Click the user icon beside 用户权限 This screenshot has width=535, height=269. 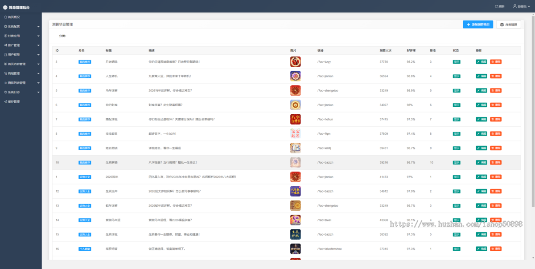tap(5, 54)
